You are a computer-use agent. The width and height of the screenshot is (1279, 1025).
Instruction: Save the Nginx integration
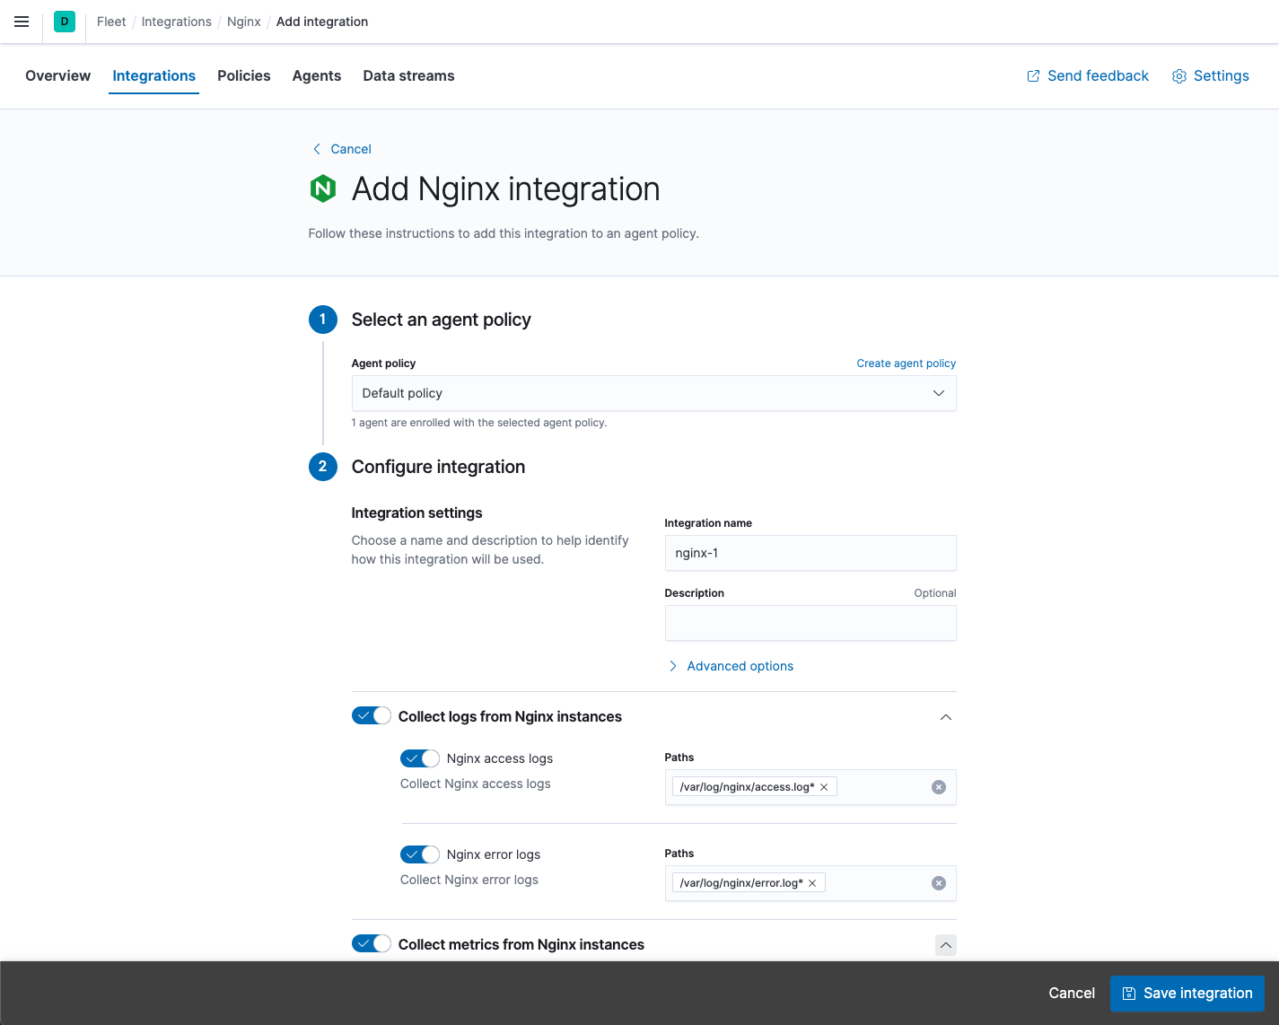[1187, 993]
